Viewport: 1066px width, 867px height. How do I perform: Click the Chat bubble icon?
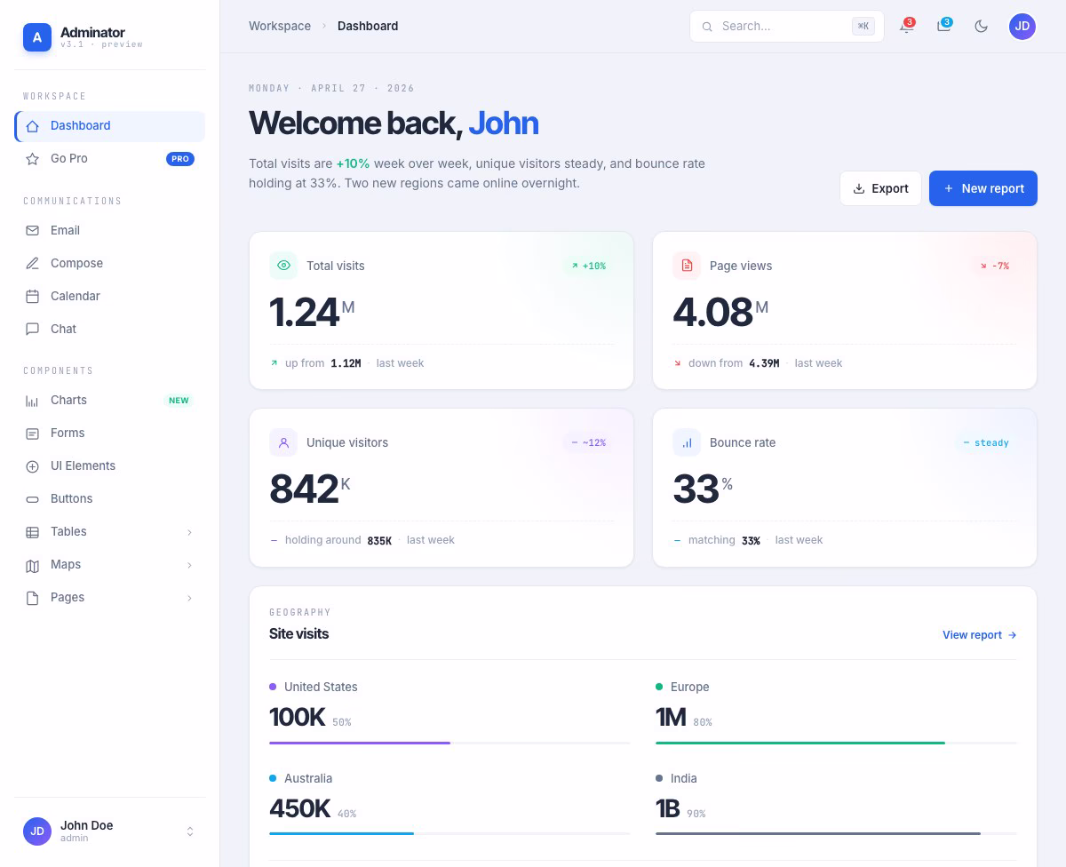coord(33,329)
